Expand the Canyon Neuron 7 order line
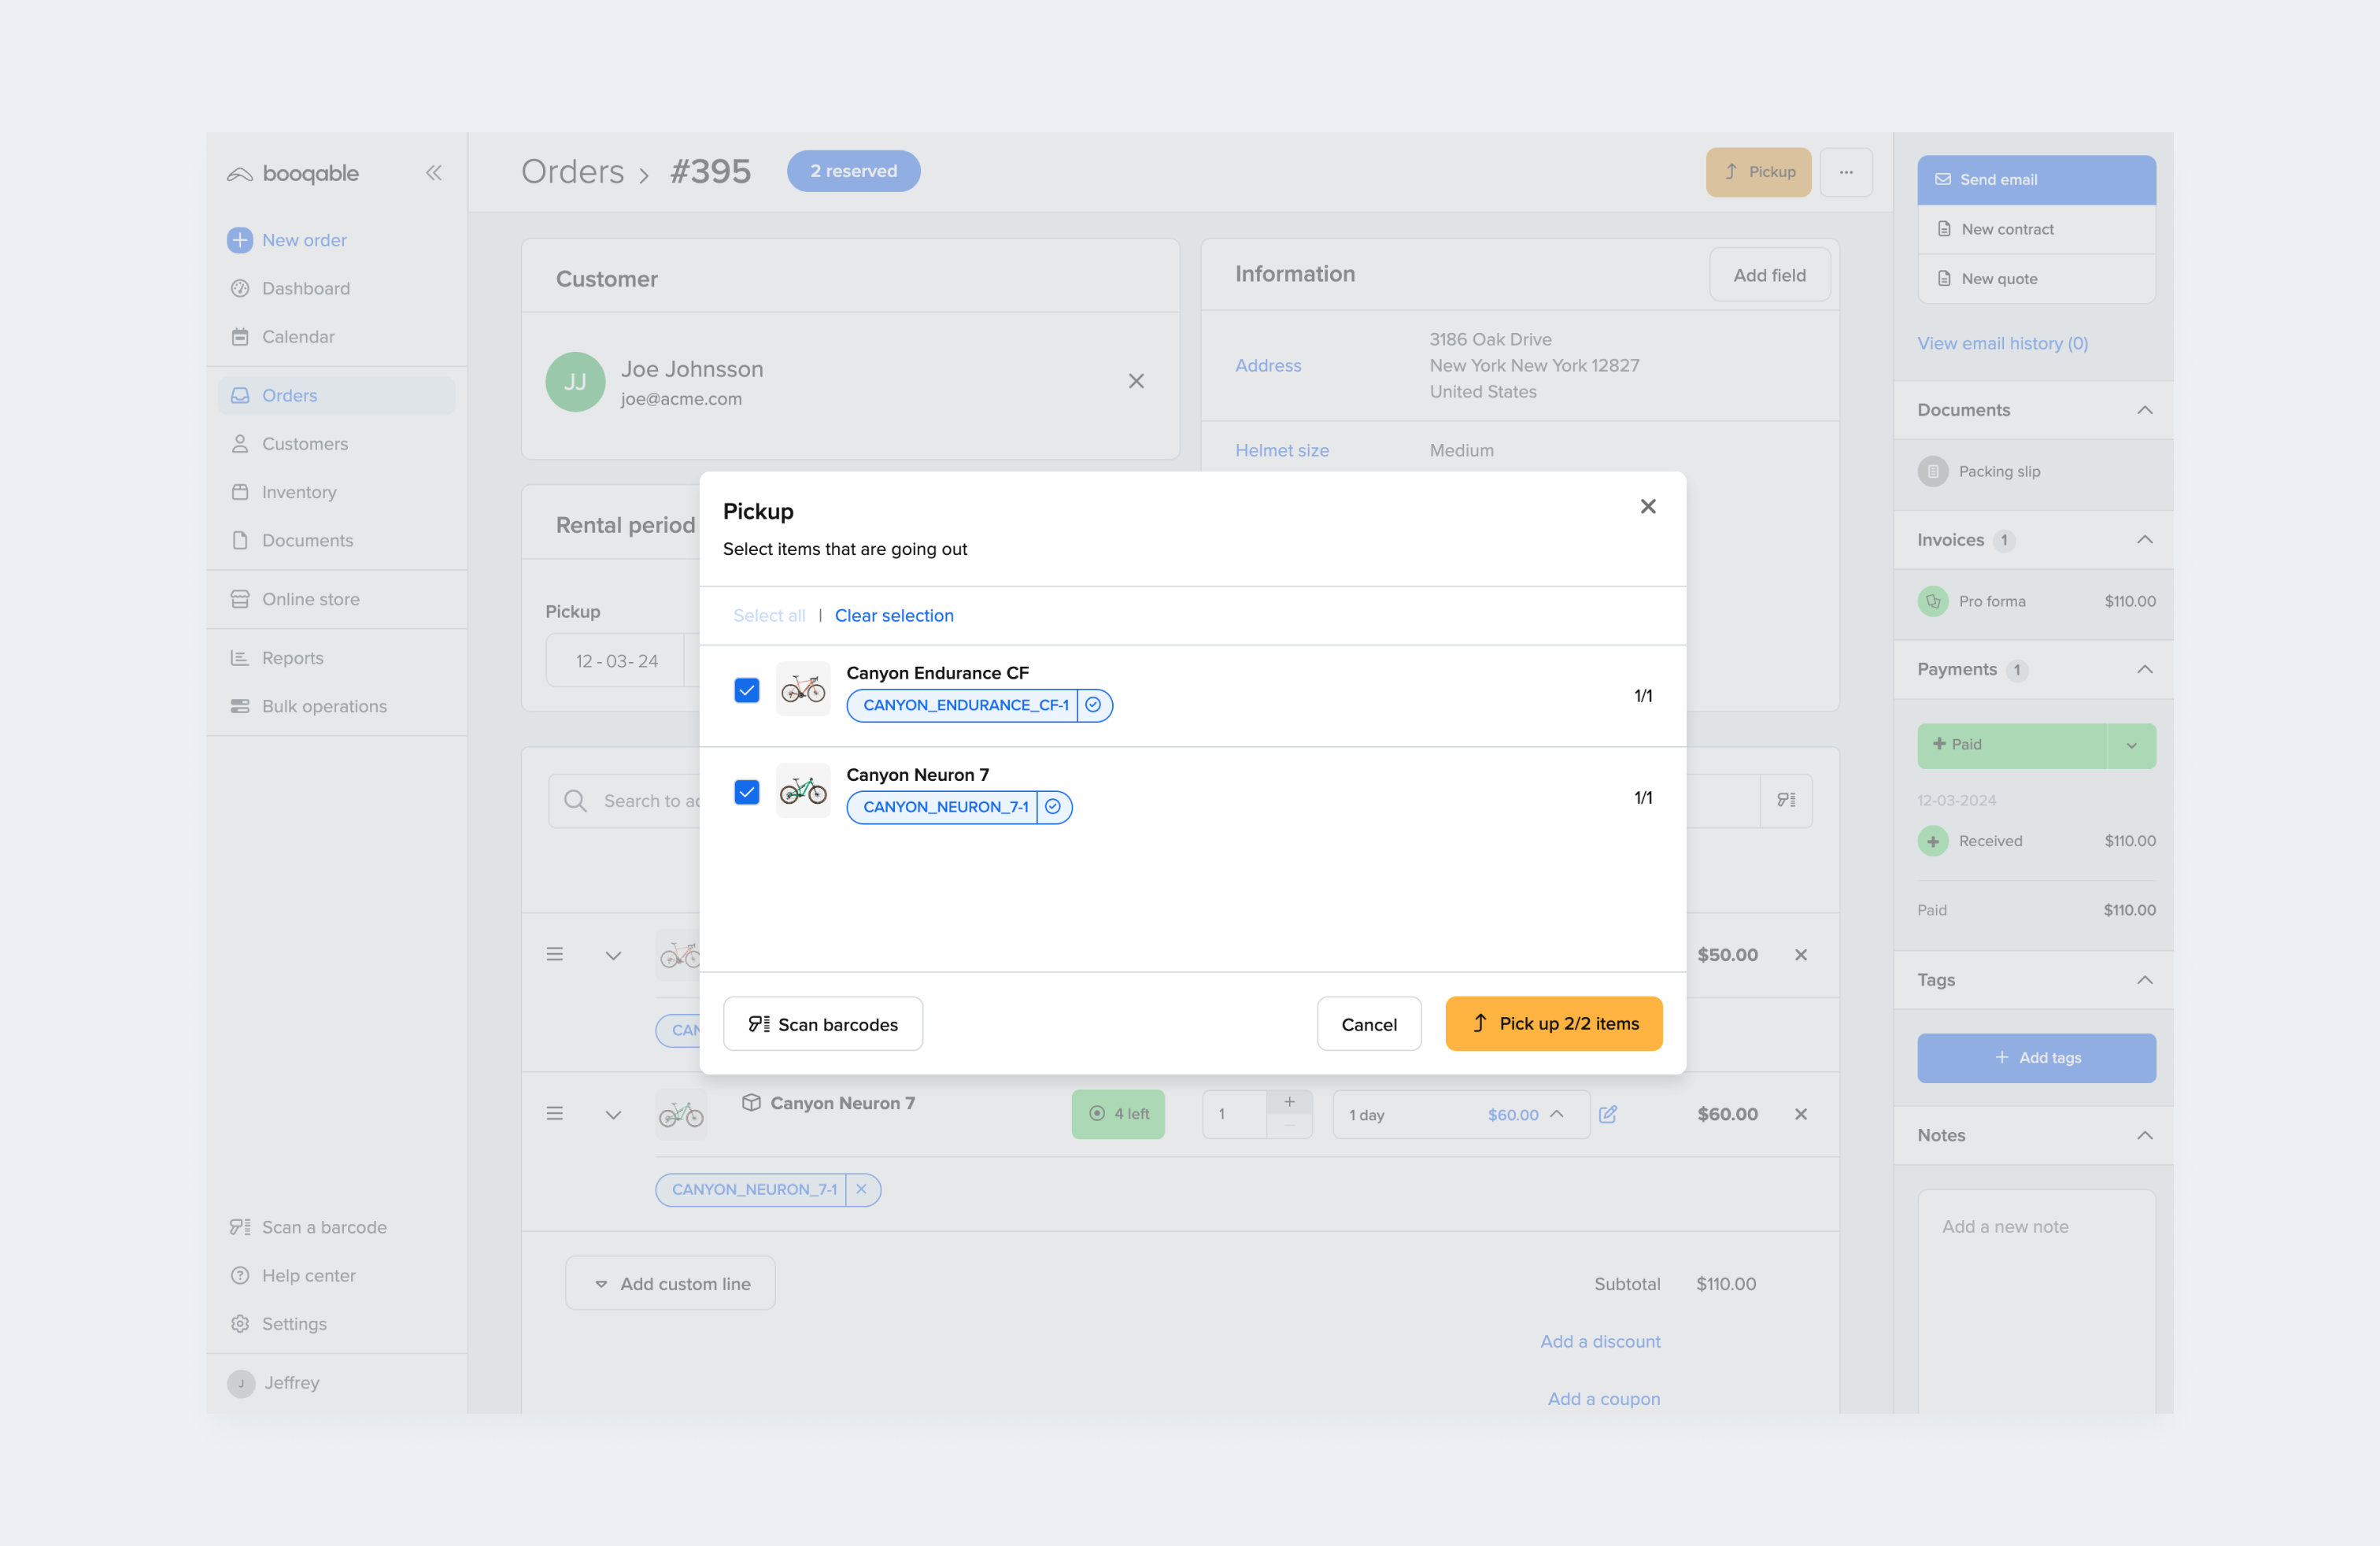Image resolution: width=2380 pixels, height=1546 pixels. point(613,1114)
